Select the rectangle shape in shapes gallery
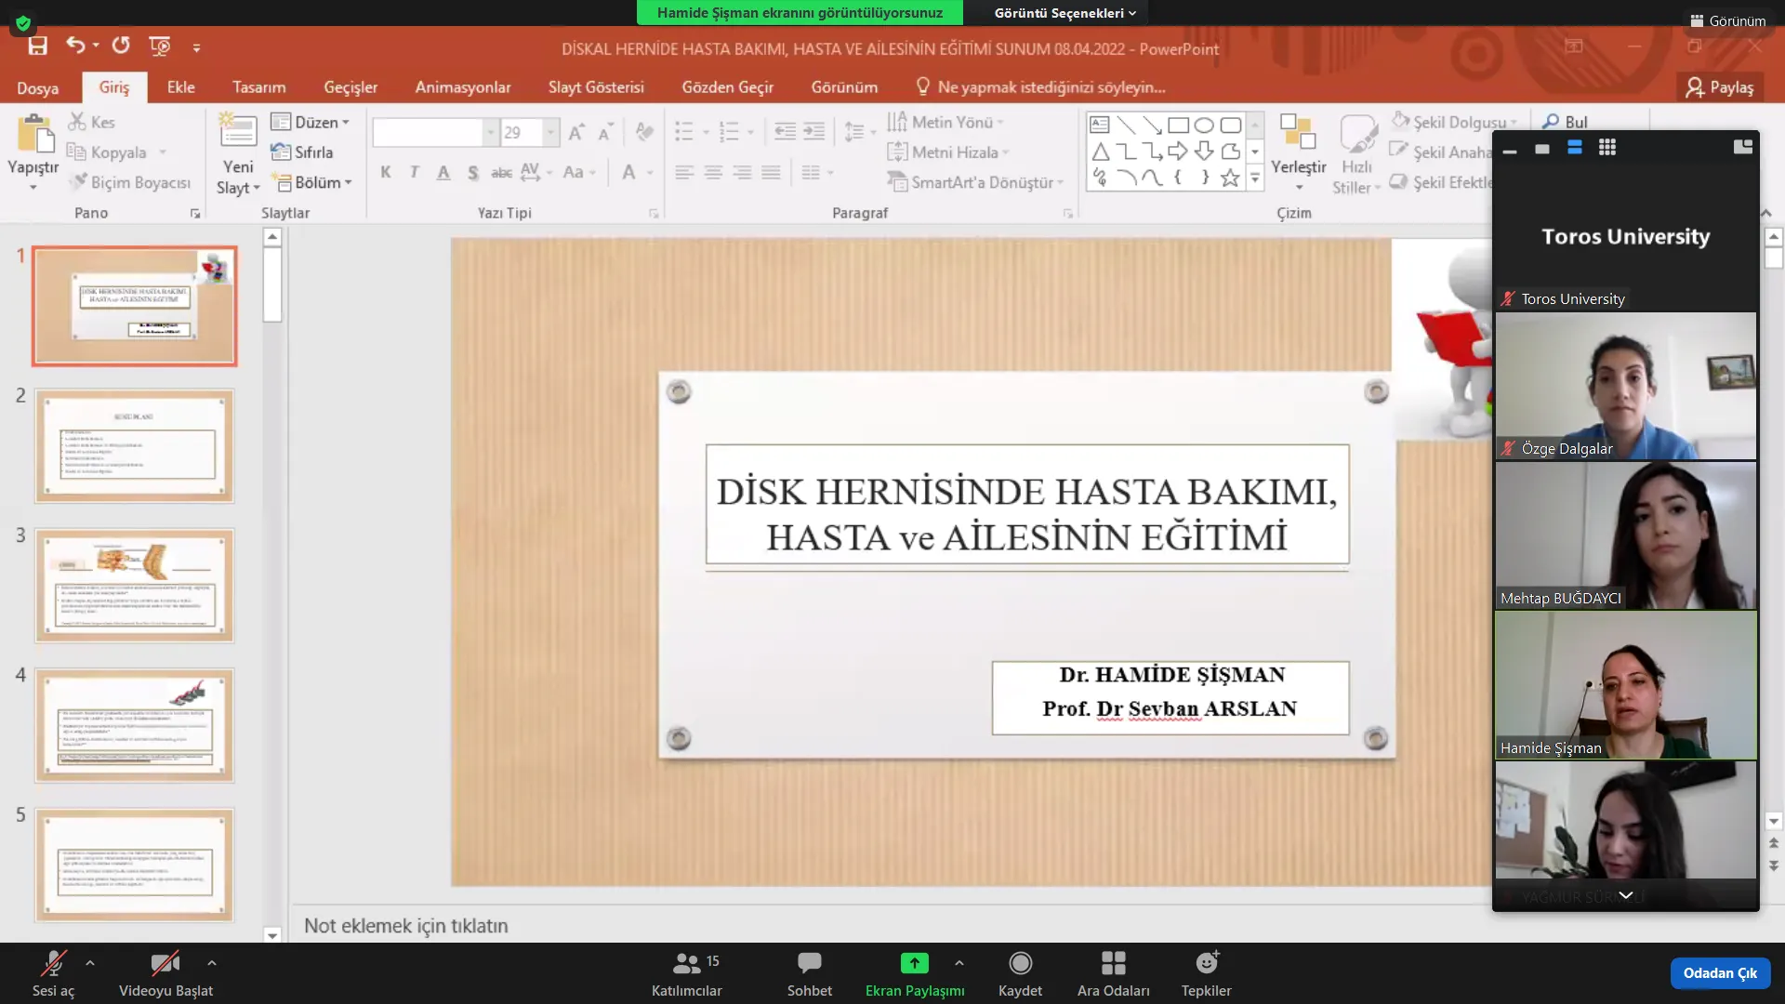1785x1004 pixels. (1178, 125)
